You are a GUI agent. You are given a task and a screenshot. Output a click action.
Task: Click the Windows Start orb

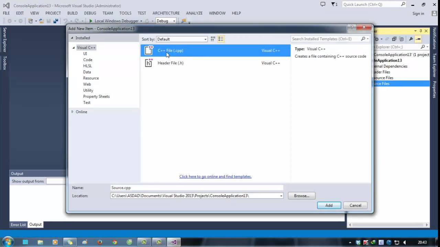pos(7,242)
